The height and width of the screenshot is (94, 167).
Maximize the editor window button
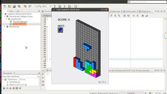[x=165, y=11]
